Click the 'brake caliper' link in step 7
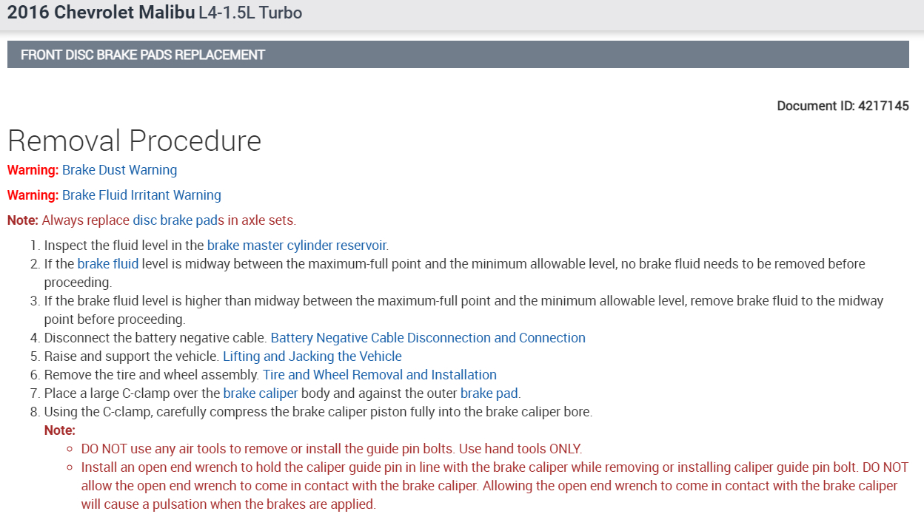This screenshot has width=924, height=514. (260, 393)
